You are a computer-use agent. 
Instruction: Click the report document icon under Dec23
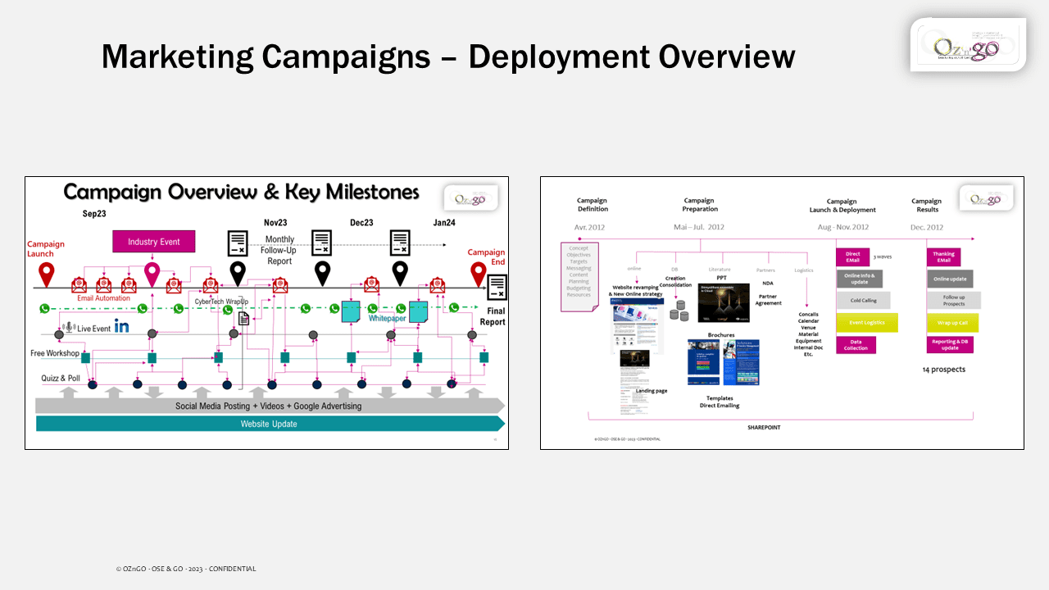399,243
